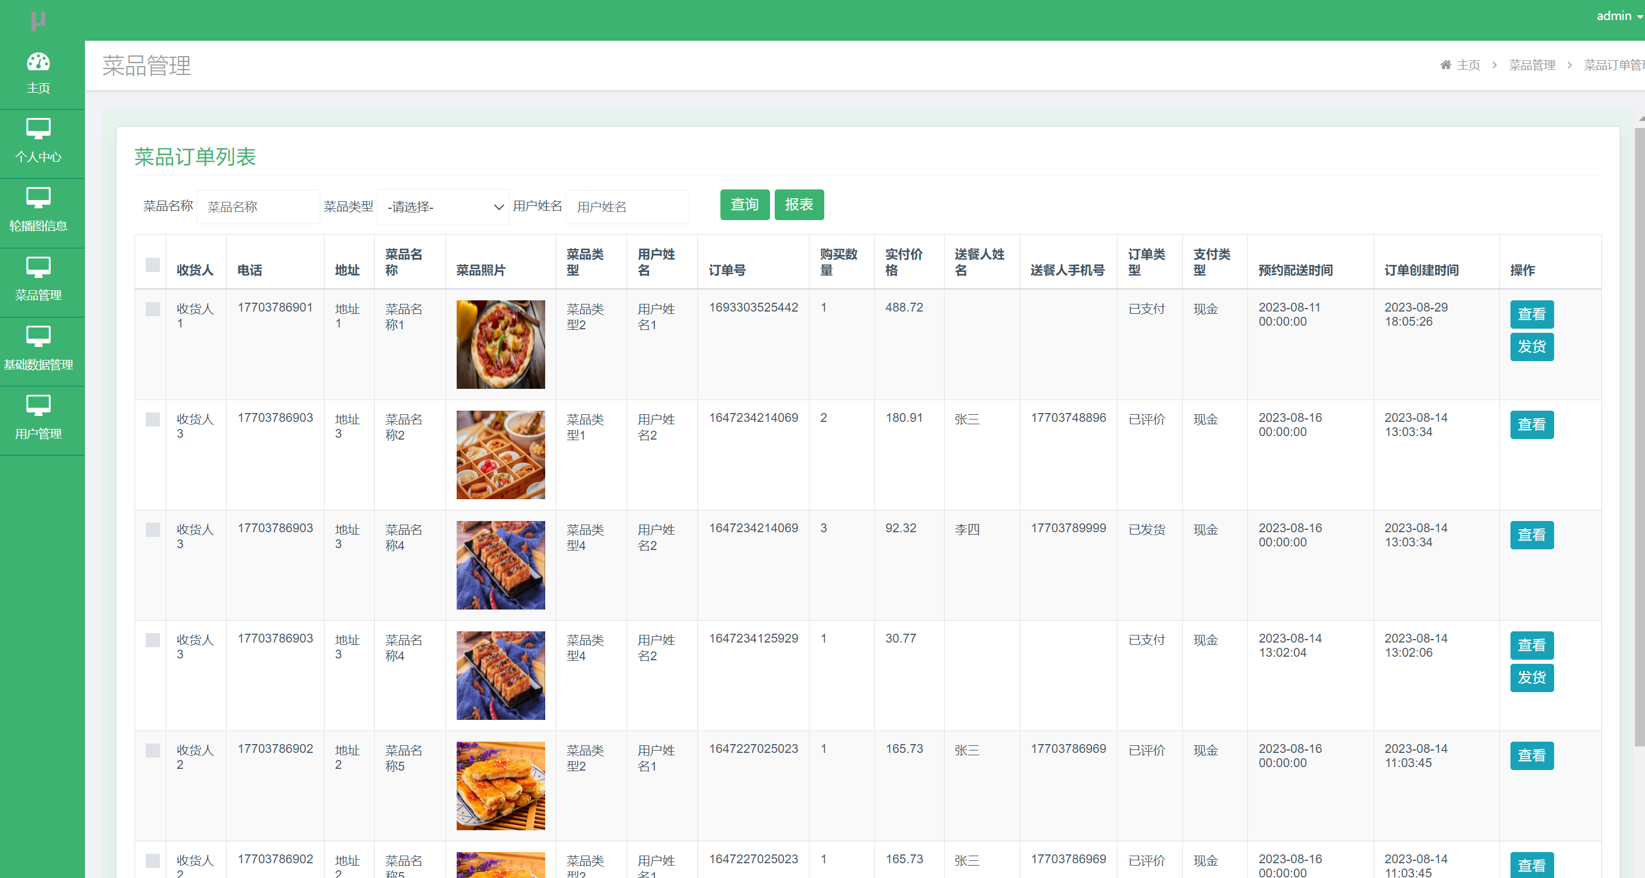Select 轮播图信息 in the sidebar
Screen dimensions: 1645x878
tap(40, 211)
